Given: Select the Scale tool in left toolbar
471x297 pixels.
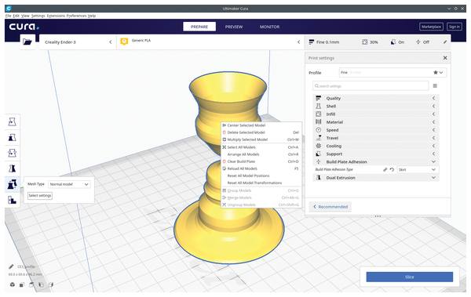Looking at the screenshot, I should pos(12,138).
